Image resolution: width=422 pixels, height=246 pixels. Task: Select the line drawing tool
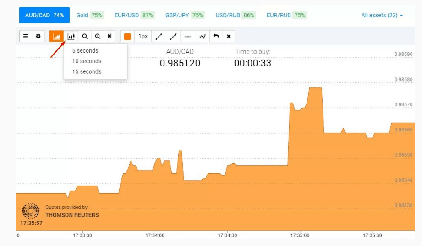click(x=159, y=36)
